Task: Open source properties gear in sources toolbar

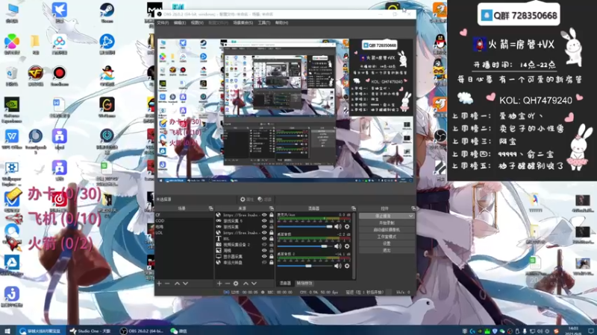Action: (236, 284)
